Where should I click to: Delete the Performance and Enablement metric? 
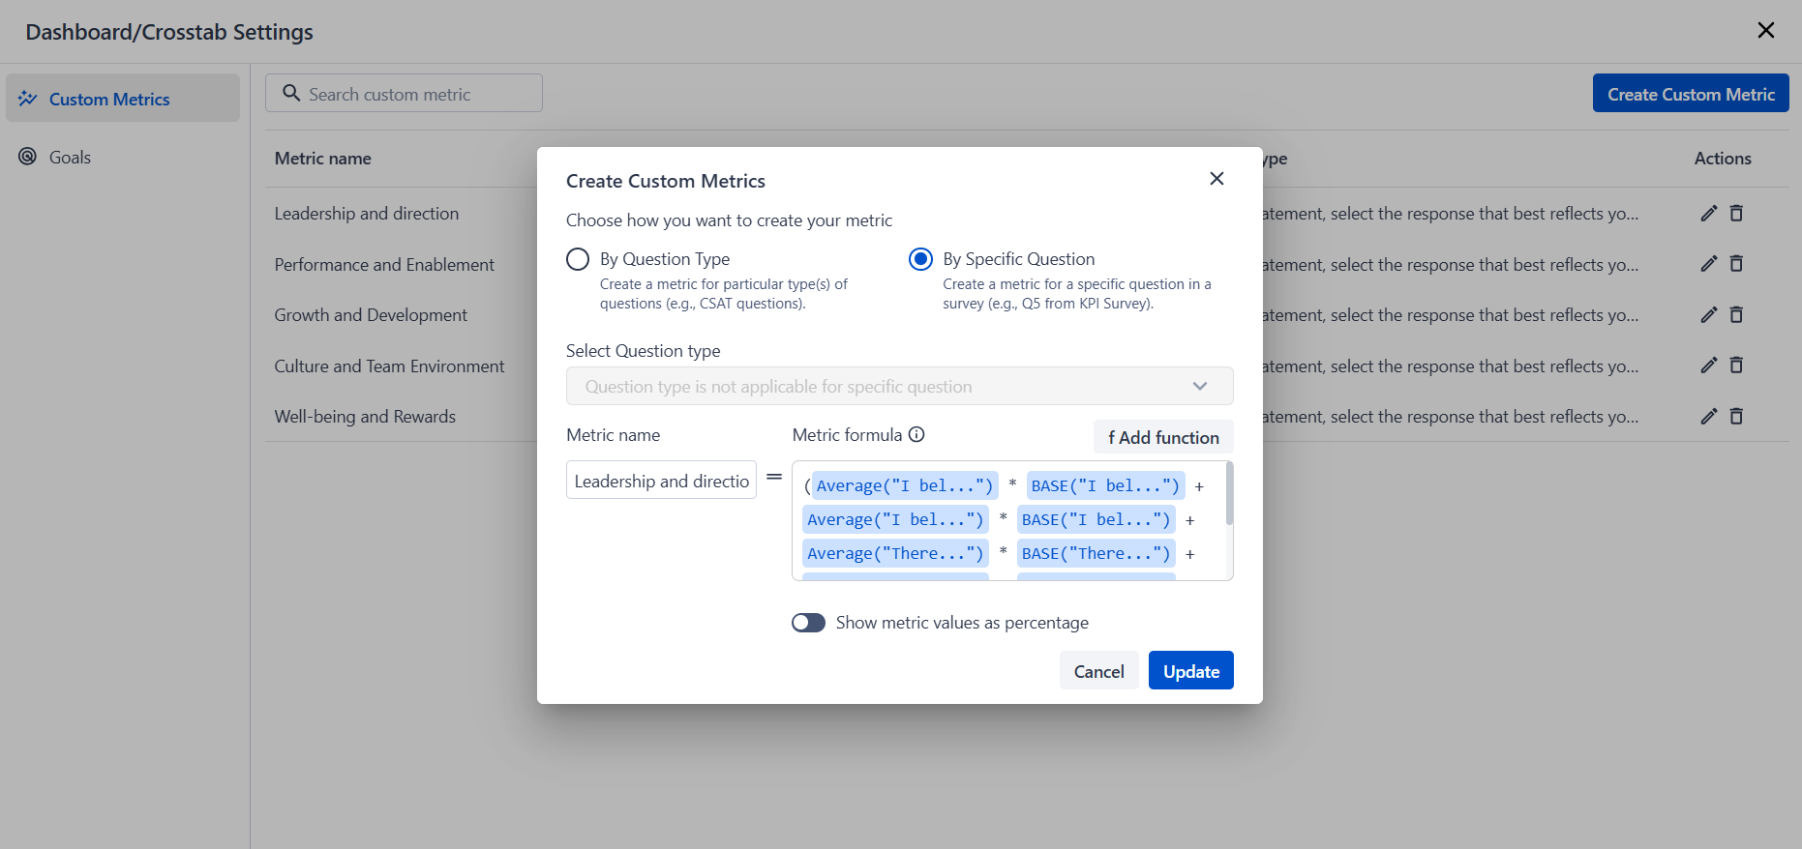[x=1736, y=264]
